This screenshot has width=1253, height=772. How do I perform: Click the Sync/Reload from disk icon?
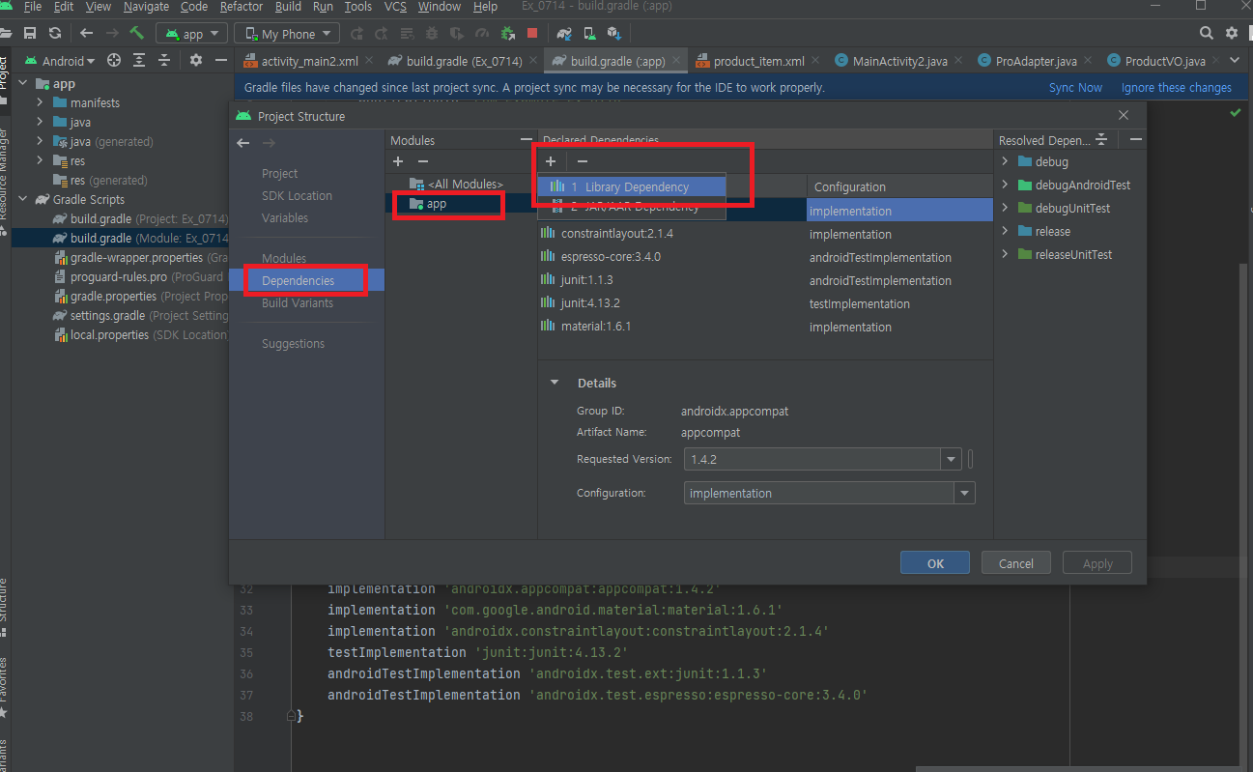[x=55, y=33]
